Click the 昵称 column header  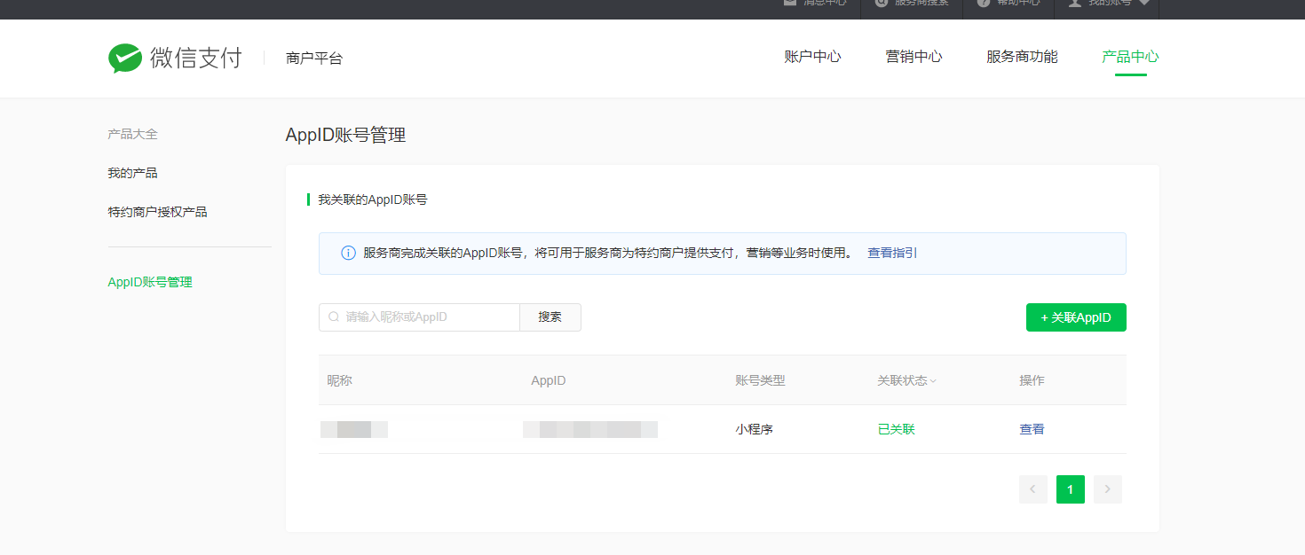(339, 380)
